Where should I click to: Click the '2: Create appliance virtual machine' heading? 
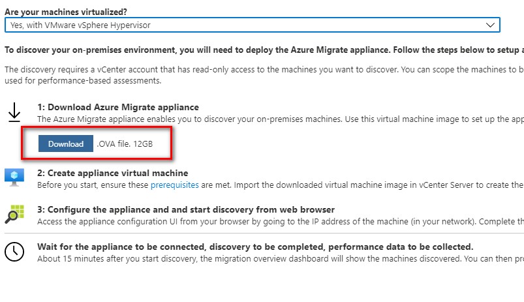[x=113, y=173]
